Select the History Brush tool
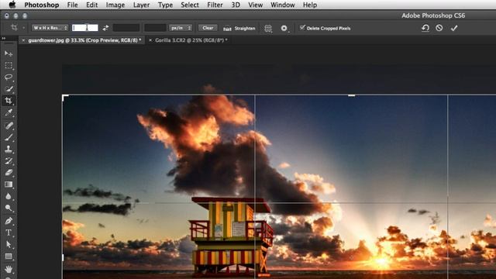This screenshot has width=496, height=279. (x=9, y=160)
